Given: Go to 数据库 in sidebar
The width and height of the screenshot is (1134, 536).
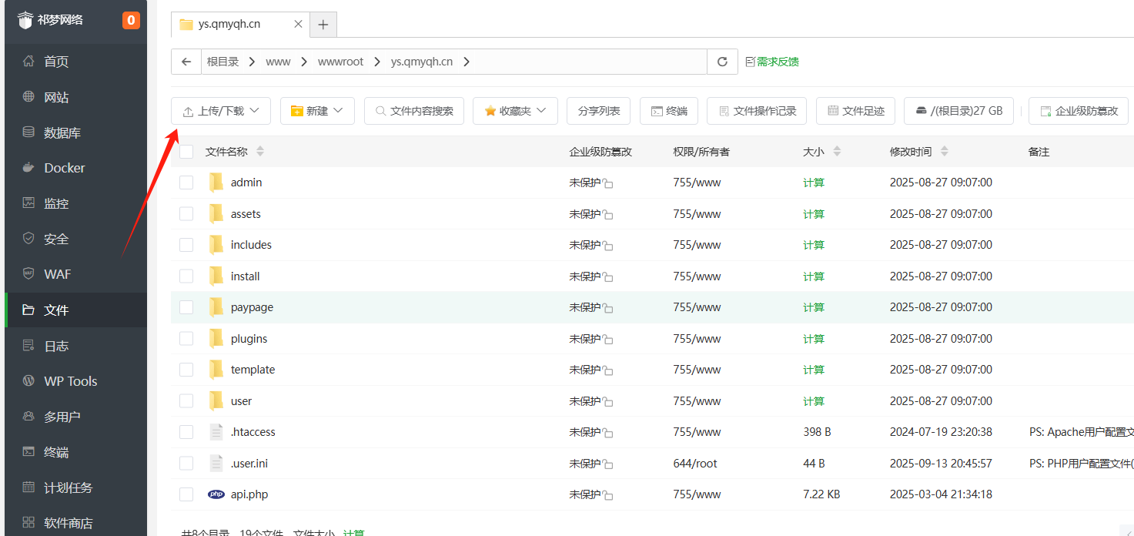Looking at the screenshot, I should pos(62,132).
